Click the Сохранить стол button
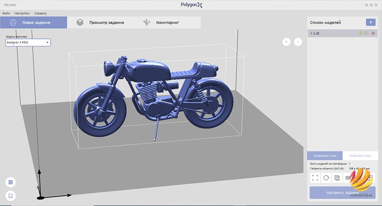Viewport: 382px width, 206px height. (325, 155)
